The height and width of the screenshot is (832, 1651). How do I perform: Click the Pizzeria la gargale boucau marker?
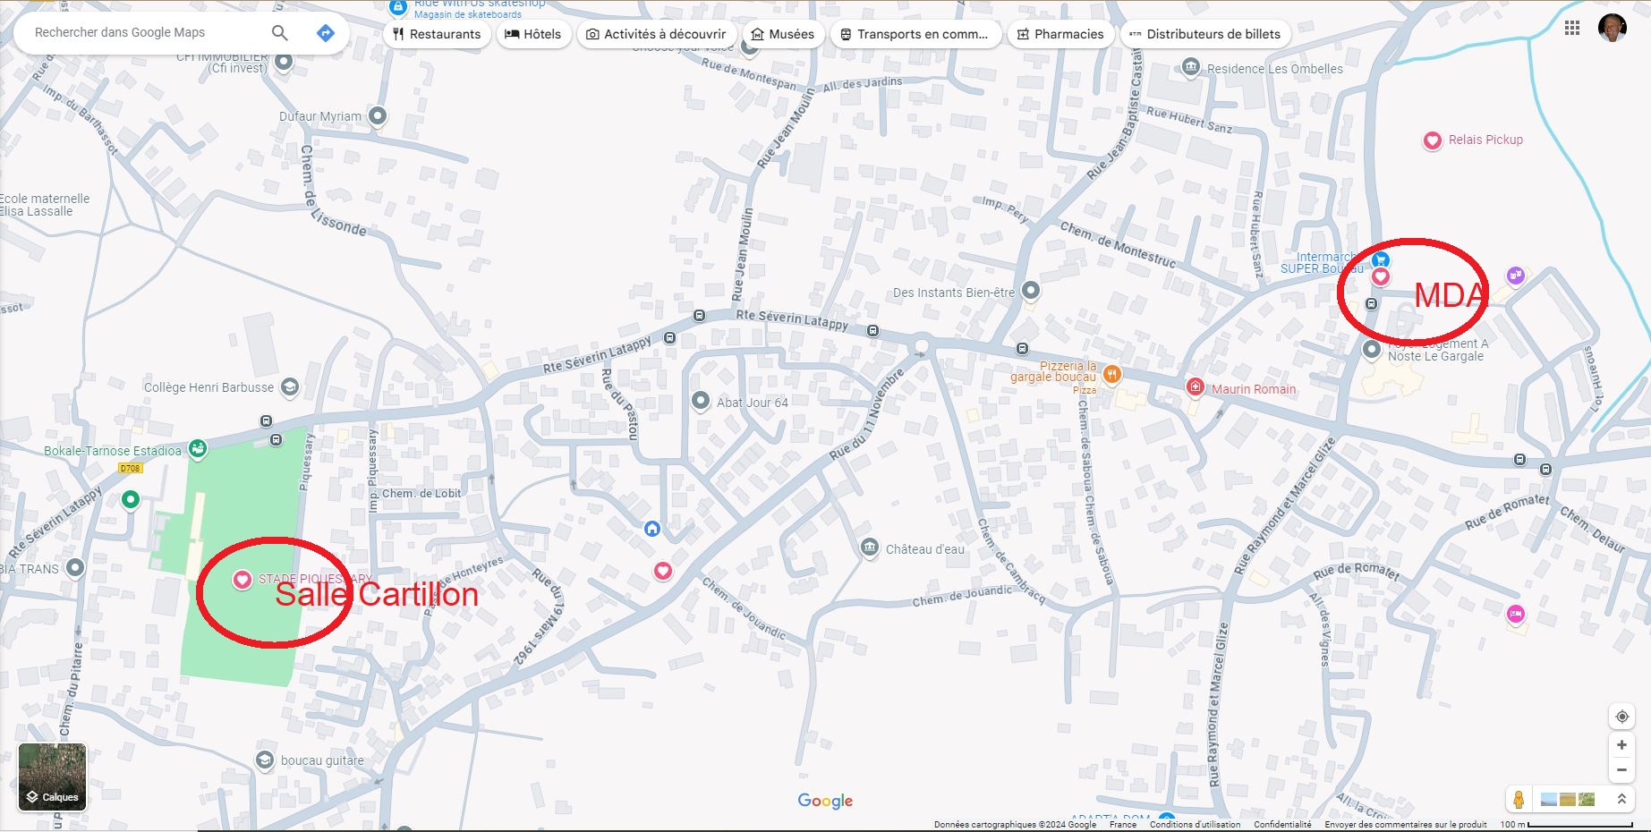(x=1111, y=374)
